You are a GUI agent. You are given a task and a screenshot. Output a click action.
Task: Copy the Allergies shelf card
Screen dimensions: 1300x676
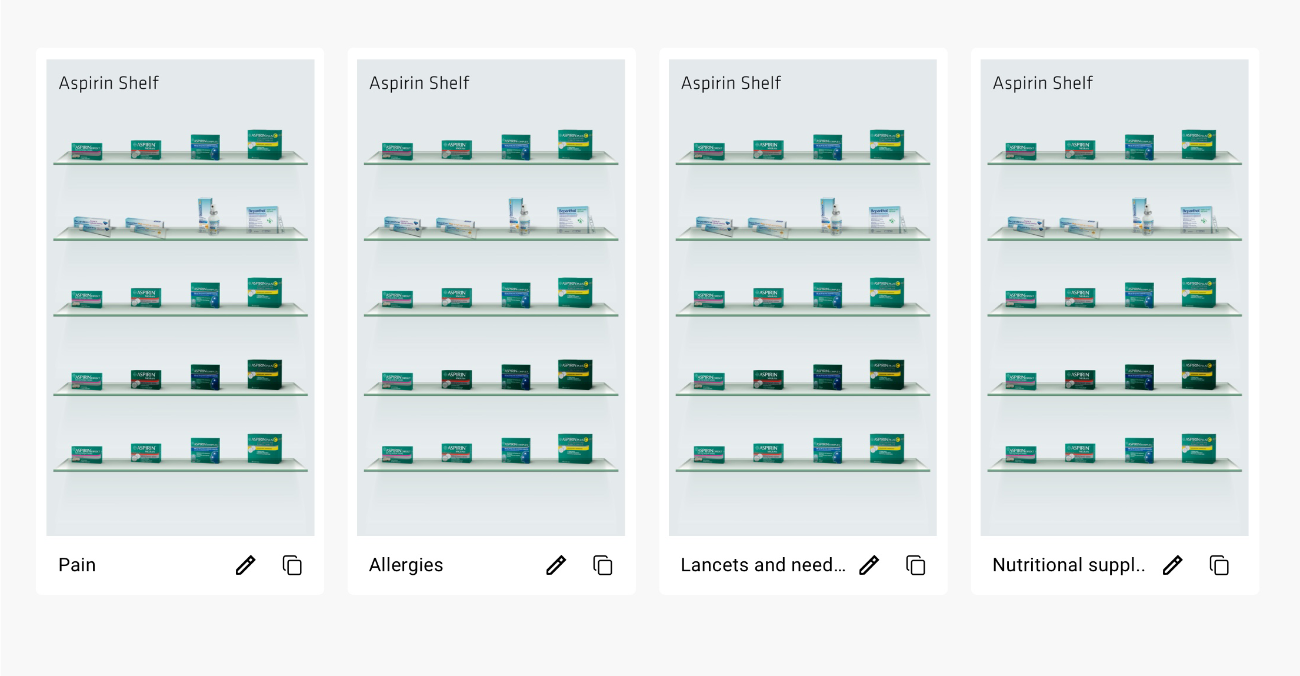[603, 565]
